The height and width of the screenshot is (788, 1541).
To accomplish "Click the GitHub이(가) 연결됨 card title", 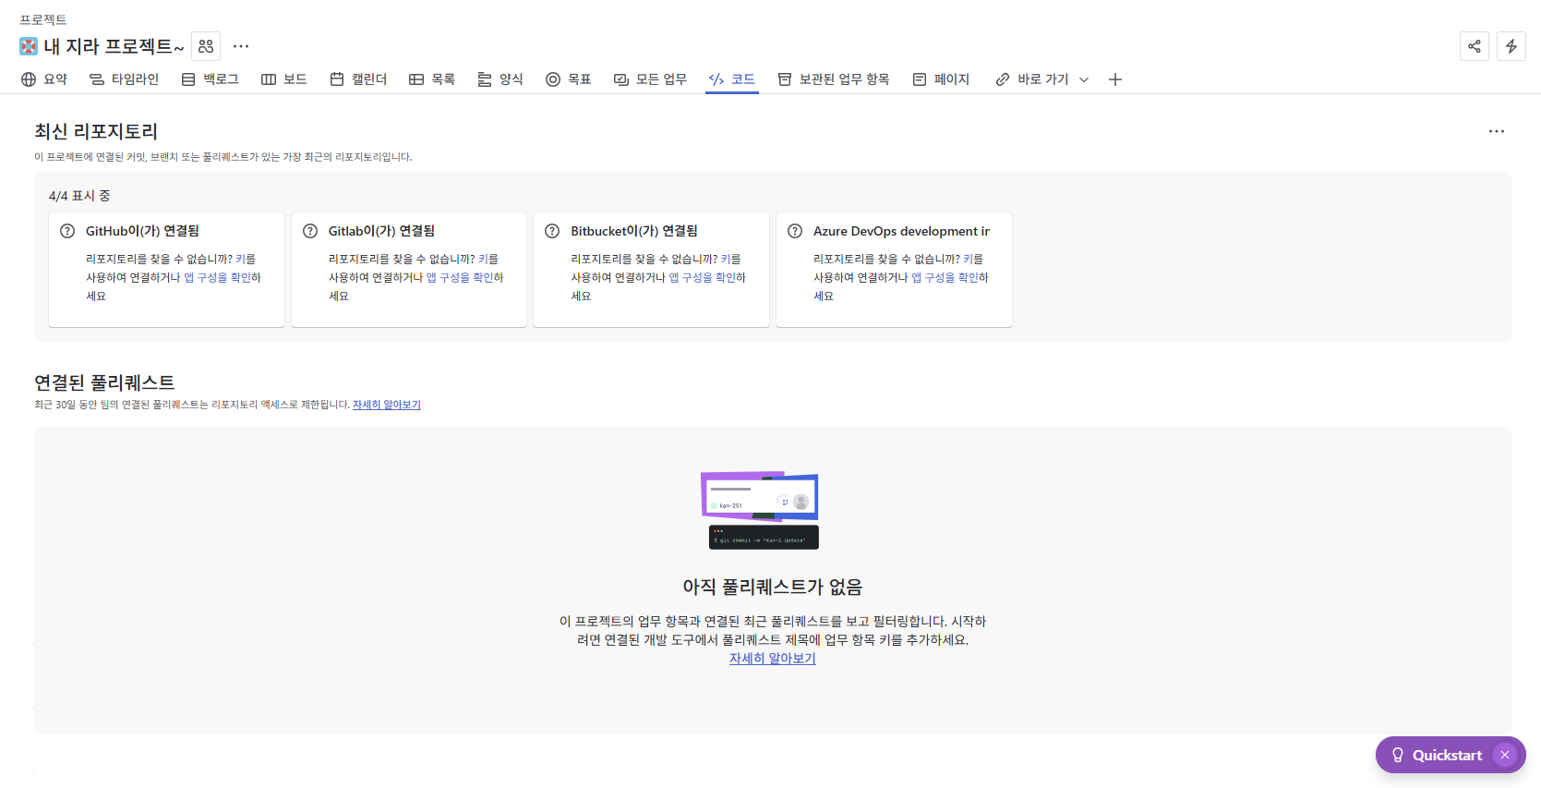I will point(142,231).
